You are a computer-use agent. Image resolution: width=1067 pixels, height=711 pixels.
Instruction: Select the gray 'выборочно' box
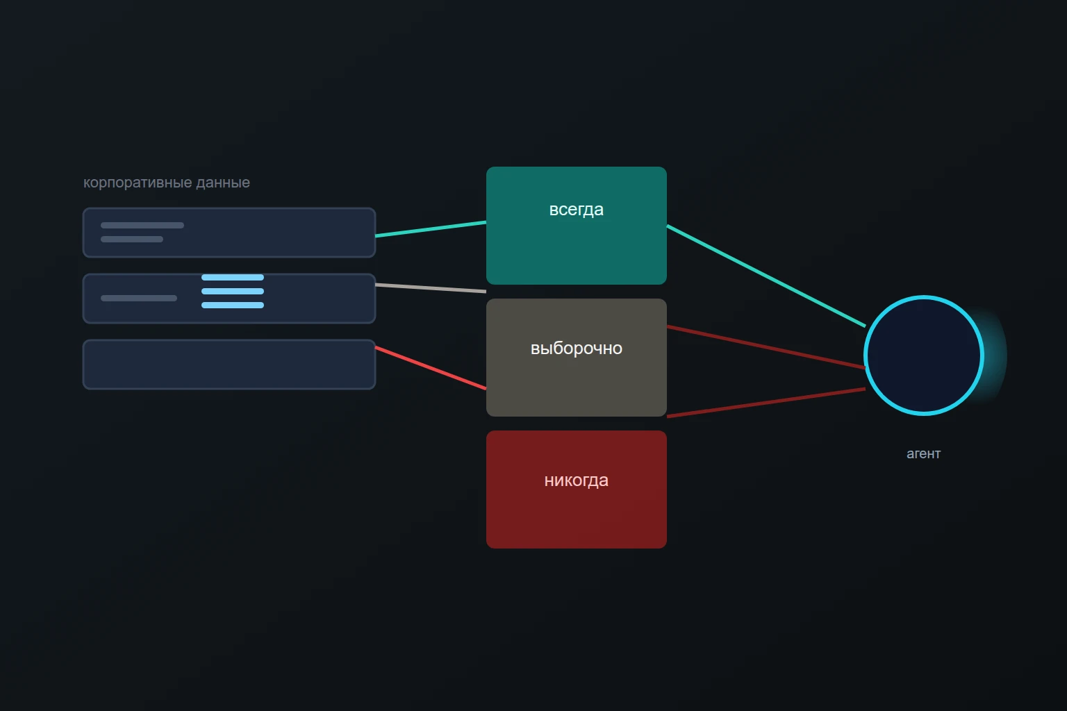(x=577, y=358)
